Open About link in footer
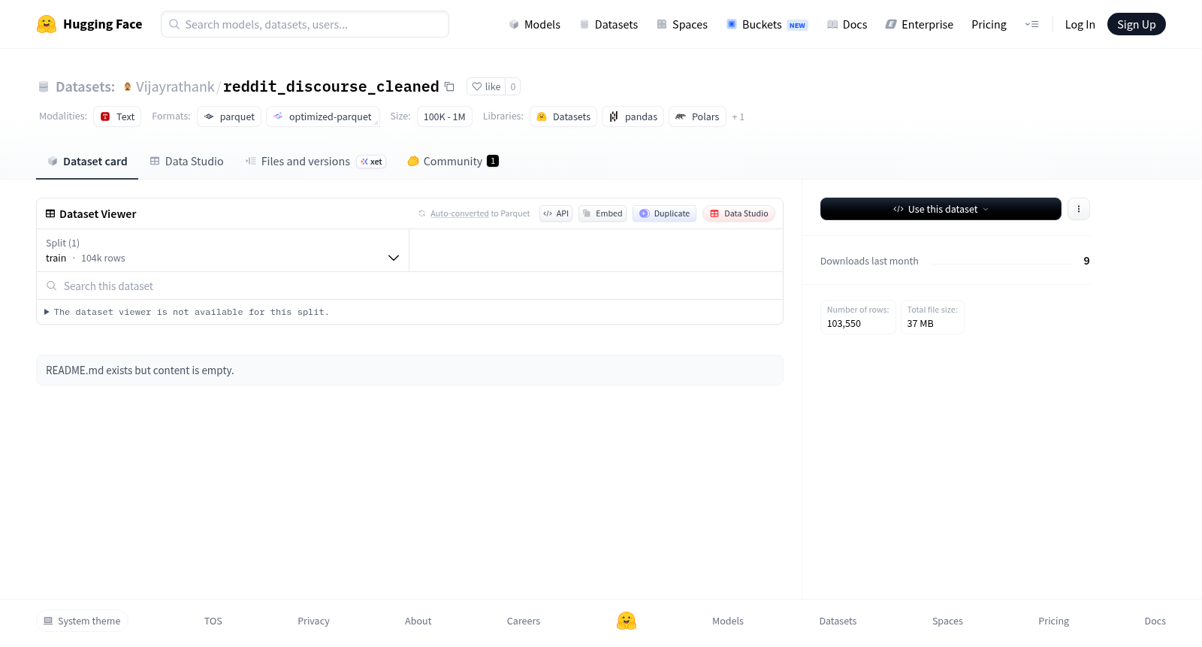The image size is (1202, 647). pos(418,621)
